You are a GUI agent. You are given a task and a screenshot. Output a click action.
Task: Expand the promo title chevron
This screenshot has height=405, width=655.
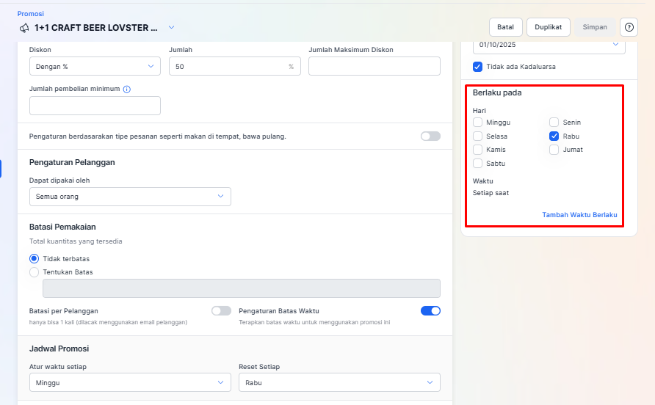171,28
